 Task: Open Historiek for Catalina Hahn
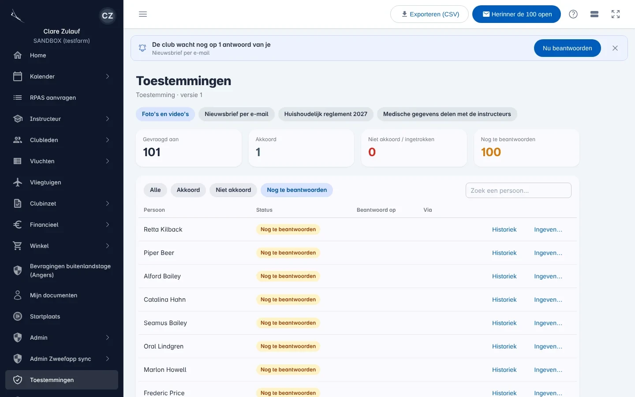tap(504, 300)
